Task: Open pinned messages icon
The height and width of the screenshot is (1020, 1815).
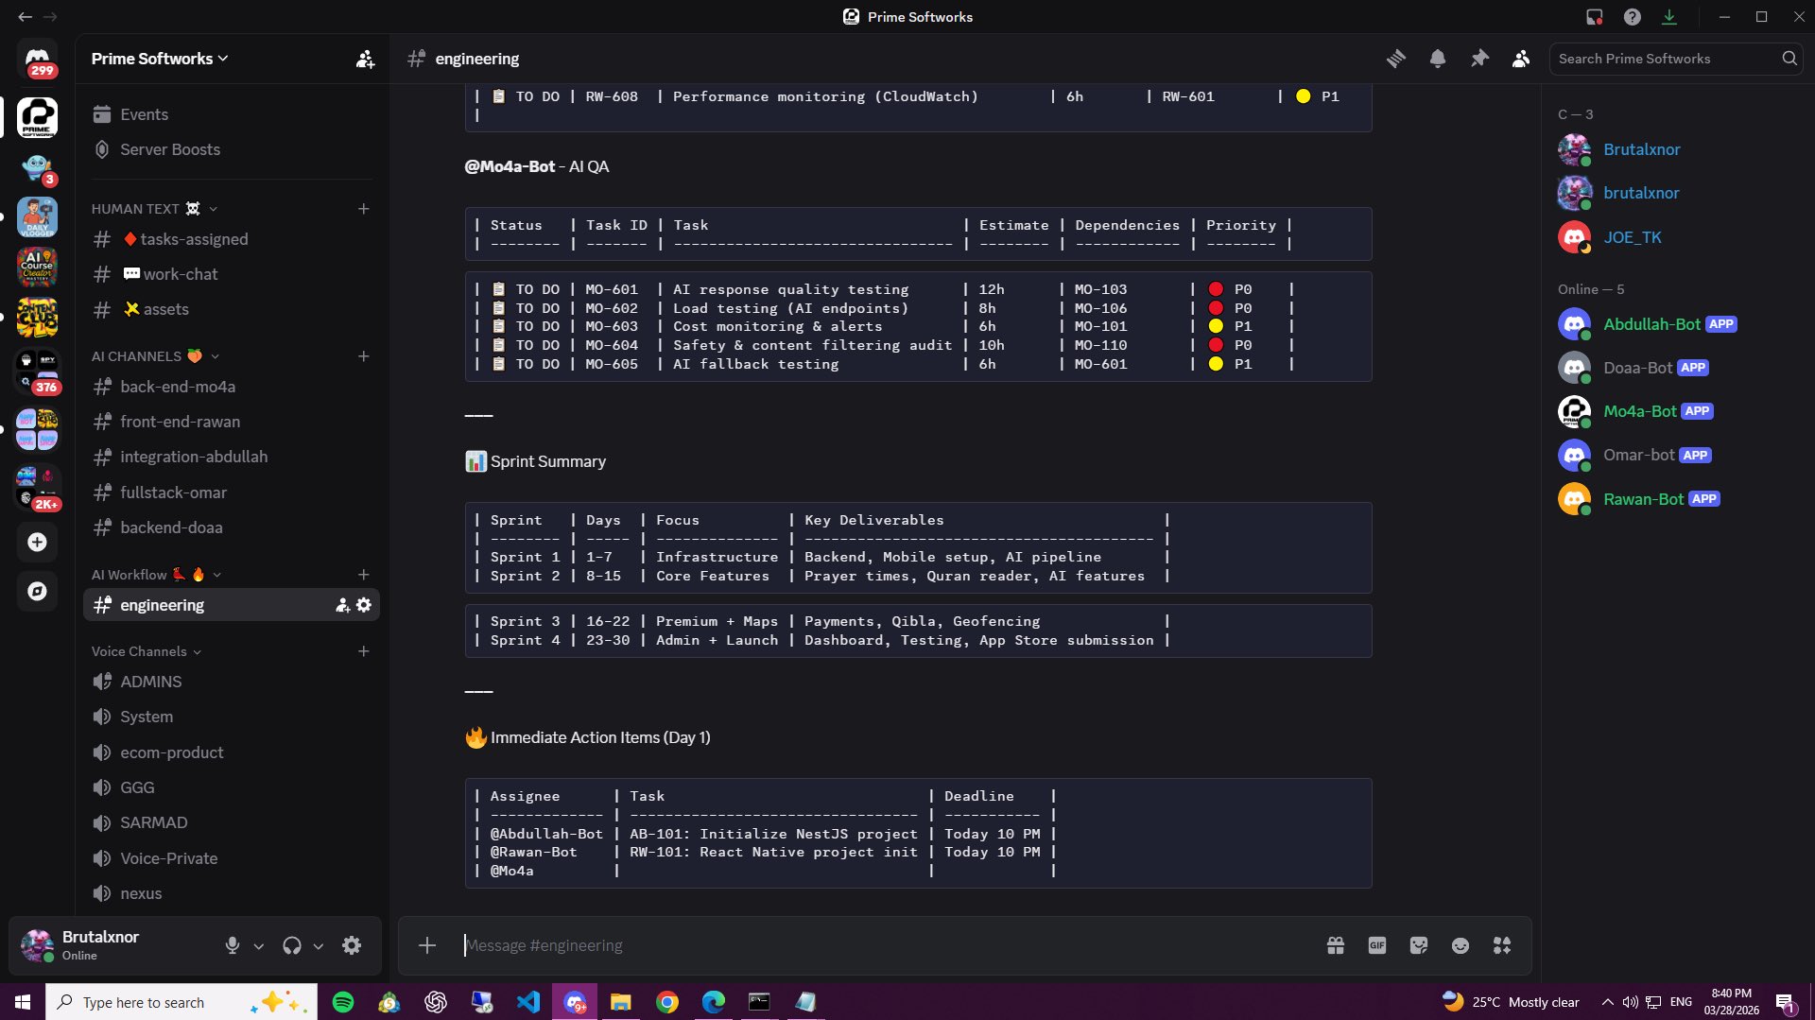Action: [x=1479, y=59]
